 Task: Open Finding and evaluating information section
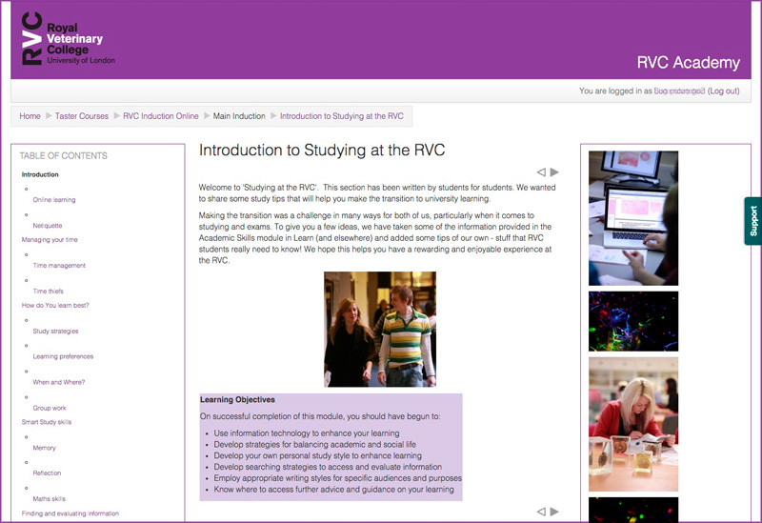click(70, 513)
